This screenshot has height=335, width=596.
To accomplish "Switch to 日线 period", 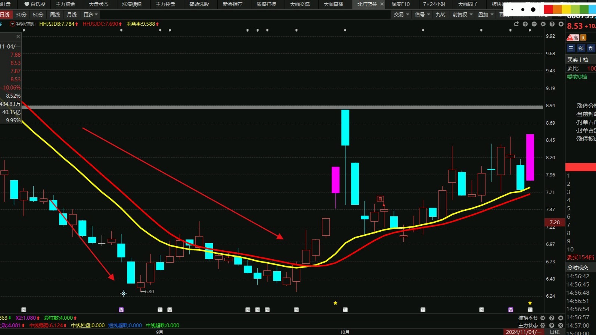I will coord(5,15).
